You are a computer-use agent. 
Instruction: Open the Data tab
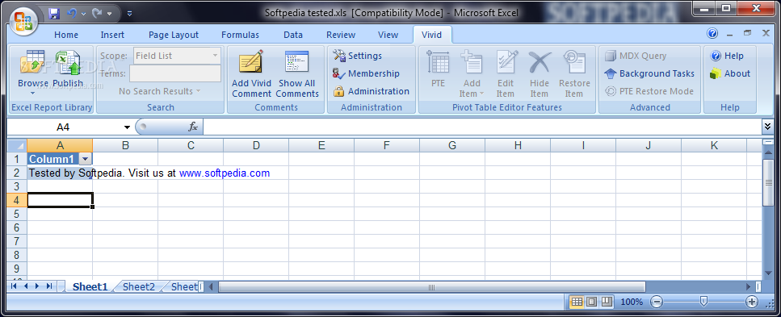293,35
